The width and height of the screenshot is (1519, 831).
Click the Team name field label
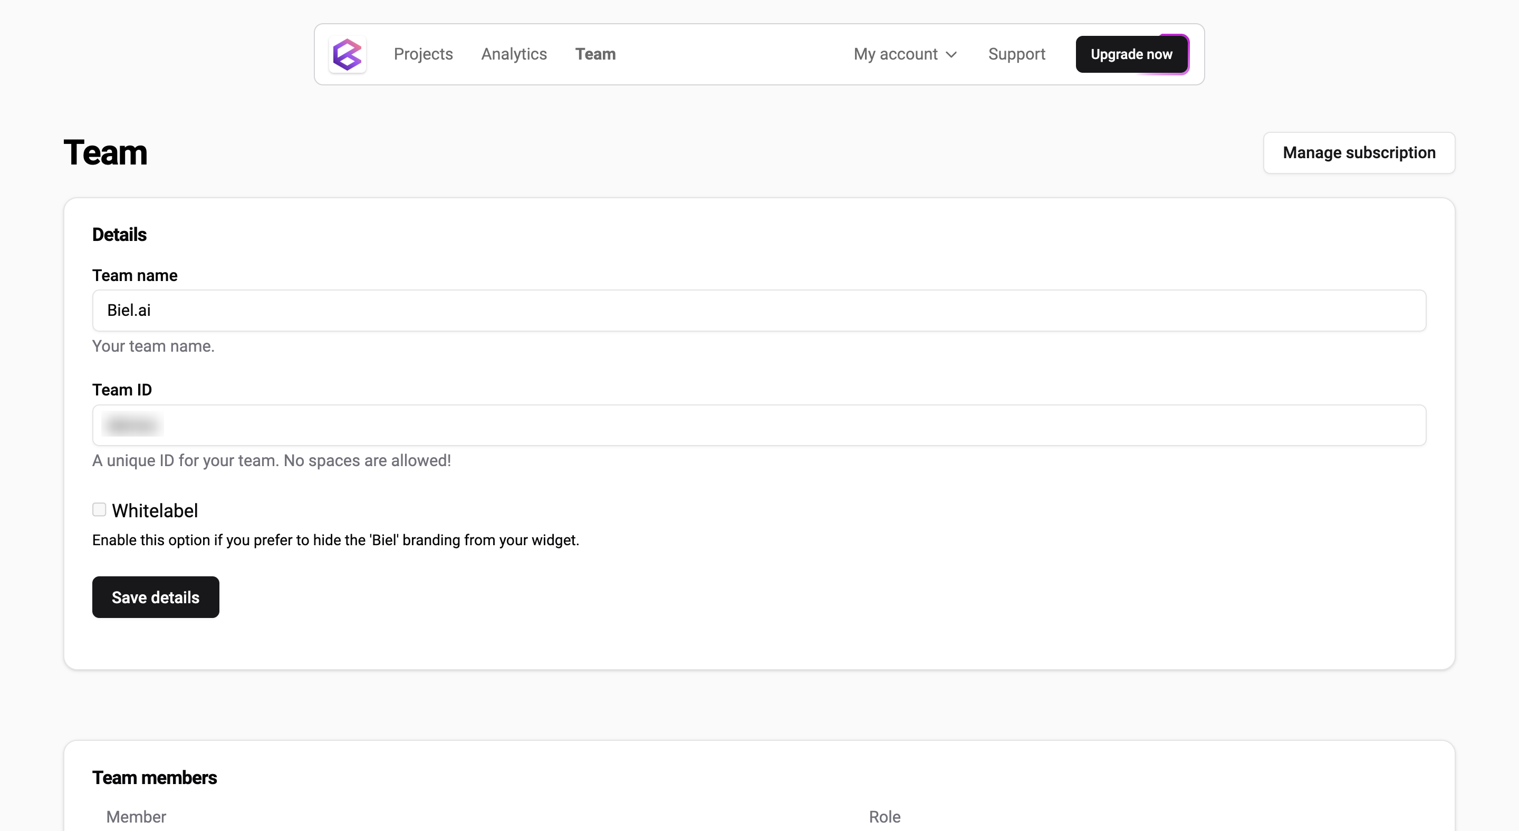click(x=134, y=275)
